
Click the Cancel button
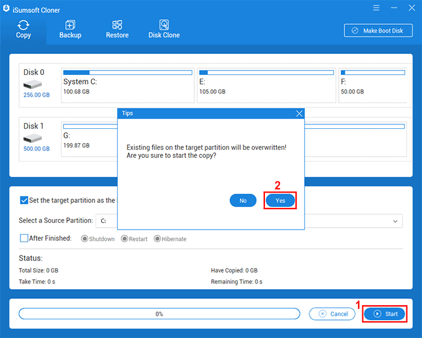point(332,314)
